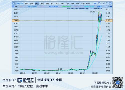Select the 年K yearly chart tab
The width and height of the screenshot is (125, 90).
pos(57,4)
